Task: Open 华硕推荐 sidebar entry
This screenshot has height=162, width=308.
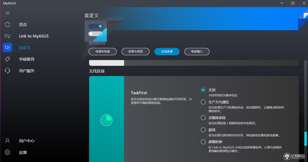Action: [27, 59]
